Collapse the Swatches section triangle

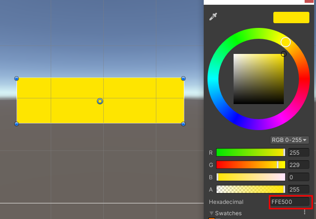[x=211, y=213]
